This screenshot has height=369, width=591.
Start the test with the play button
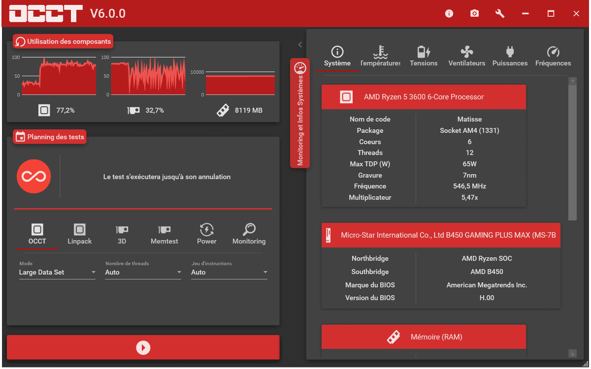click(143, 348)
